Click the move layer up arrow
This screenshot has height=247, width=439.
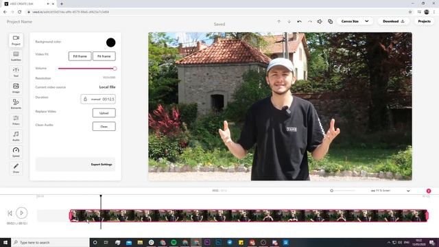pyautogui.click(x=279, y=21)
